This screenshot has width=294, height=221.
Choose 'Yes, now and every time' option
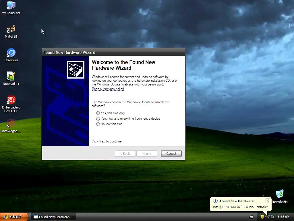(x=128, y=119)
